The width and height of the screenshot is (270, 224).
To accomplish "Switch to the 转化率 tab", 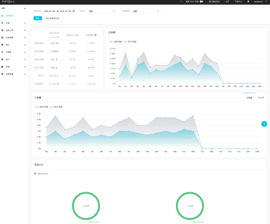I will pos(261,98).
